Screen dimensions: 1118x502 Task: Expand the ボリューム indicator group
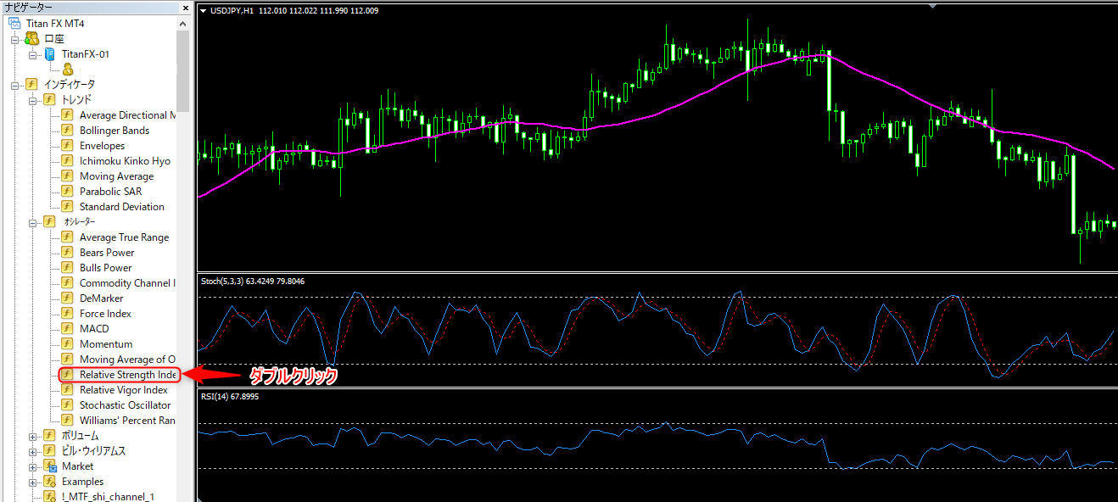[x=33, y=436]
